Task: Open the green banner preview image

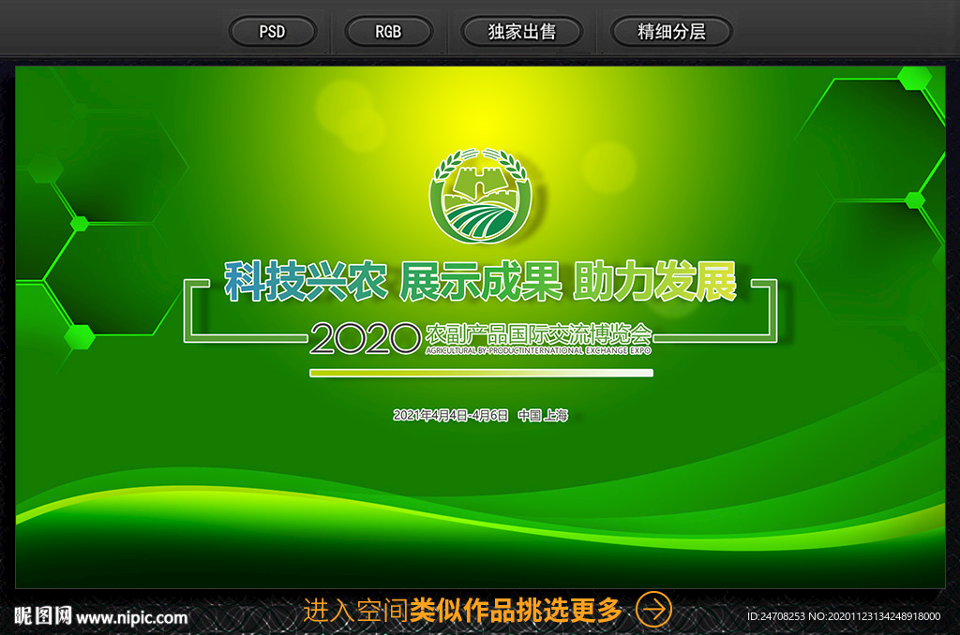Action: point(480,327)
